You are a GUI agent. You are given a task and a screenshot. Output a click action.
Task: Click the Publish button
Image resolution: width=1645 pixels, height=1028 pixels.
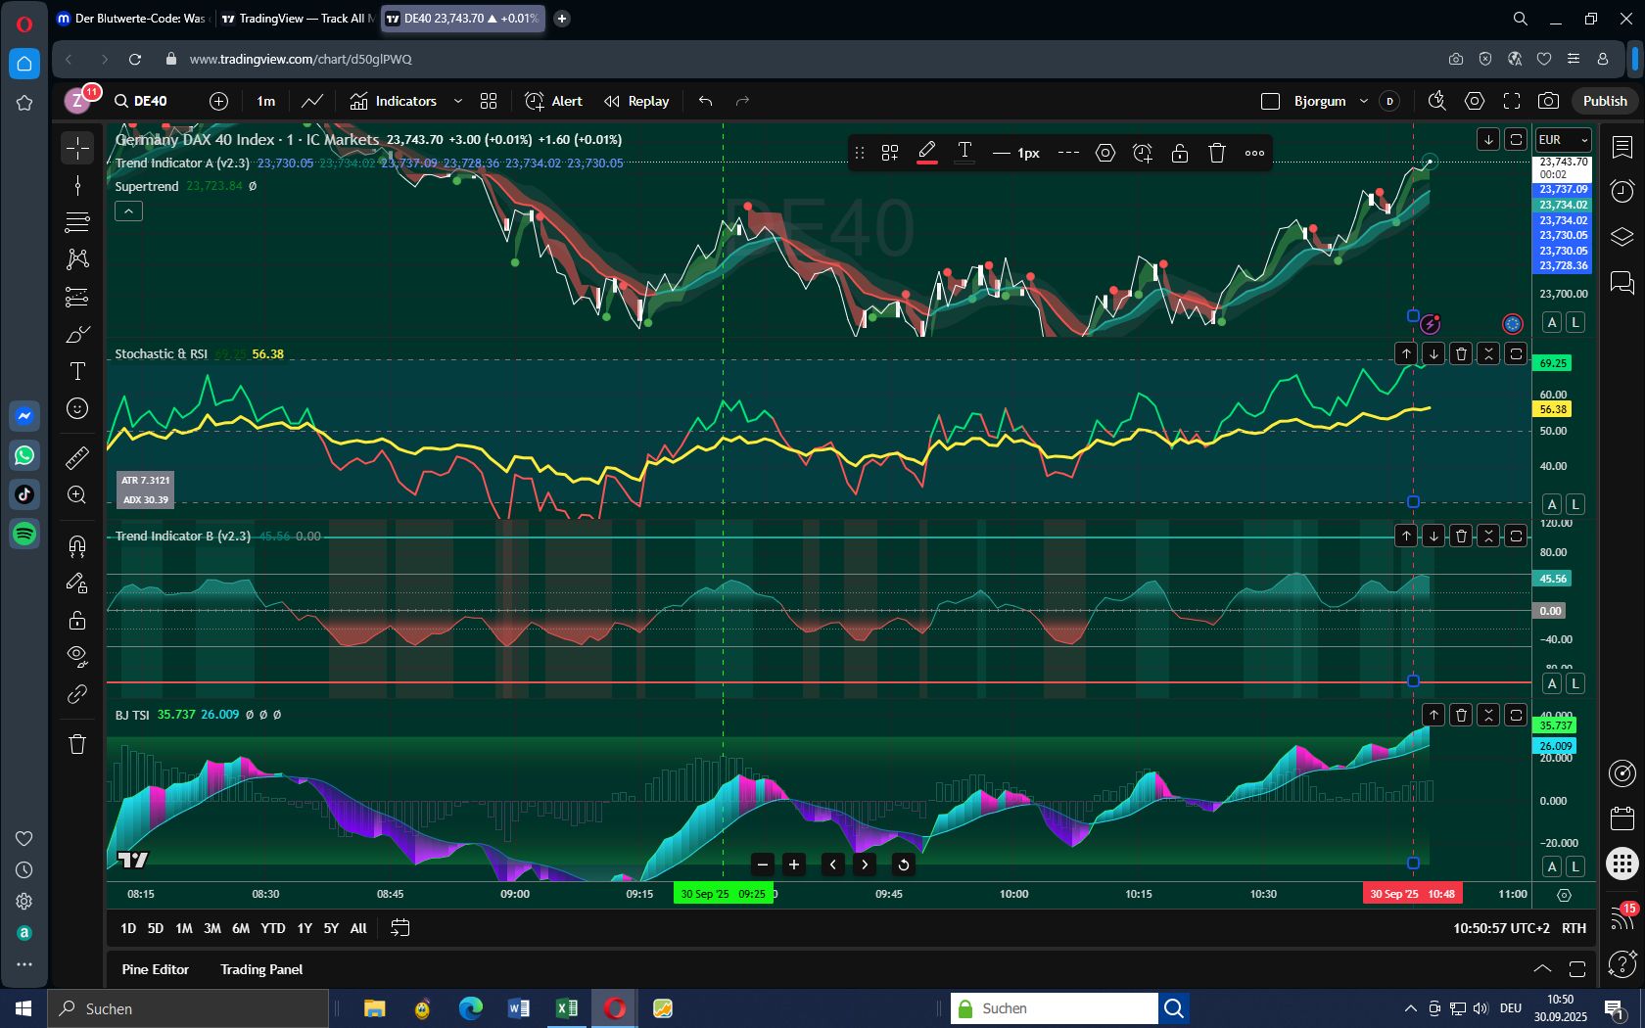[x=1604, y=101]
